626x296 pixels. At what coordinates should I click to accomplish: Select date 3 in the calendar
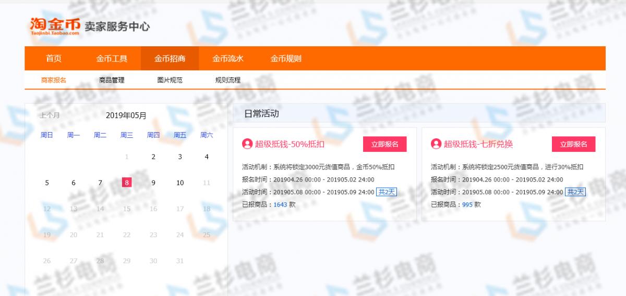click(x=180, y=157)
